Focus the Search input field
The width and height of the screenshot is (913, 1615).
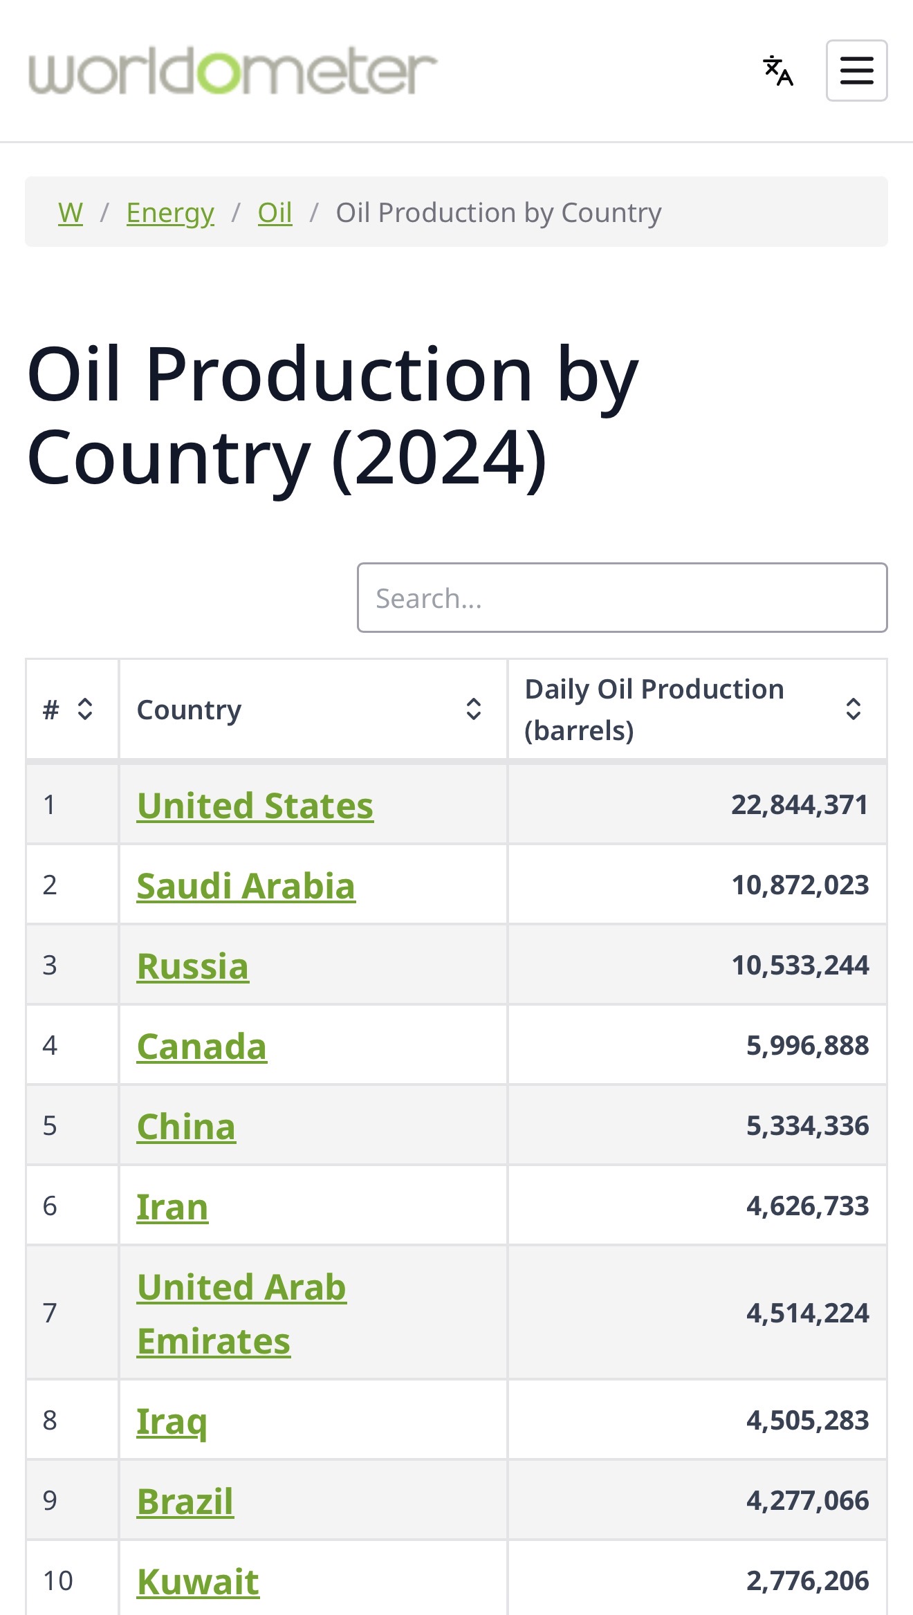coord(622,598)
